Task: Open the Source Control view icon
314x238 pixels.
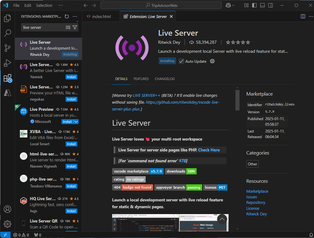Action: pyautogui.click(x=7, y=48)
